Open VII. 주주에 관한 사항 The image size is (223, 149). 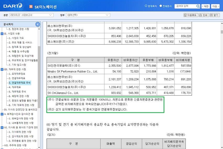15,145
